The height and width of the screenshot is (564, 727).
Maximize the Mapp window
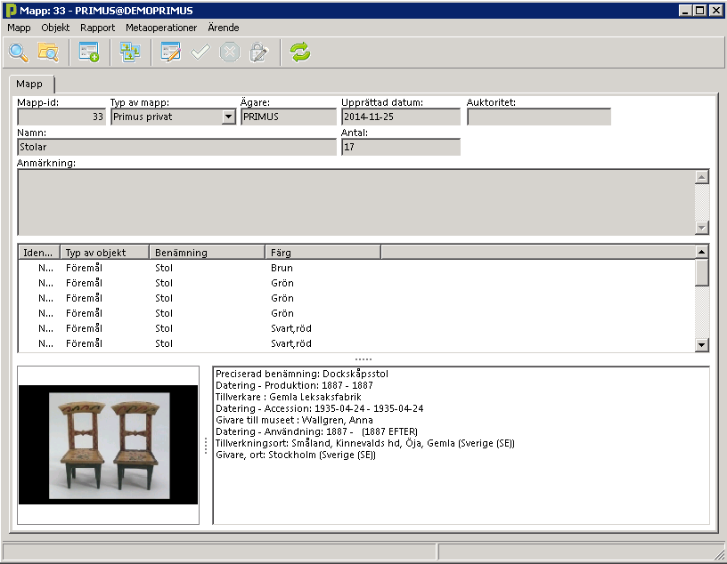[x=700, y=10]
